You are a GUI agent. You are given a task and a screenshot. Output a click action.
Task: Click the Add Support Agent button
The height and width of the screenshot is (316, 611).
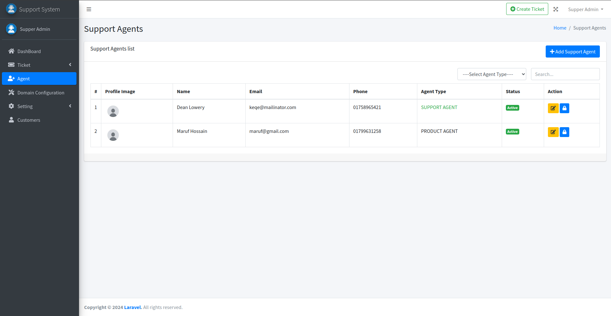point(572,52)
